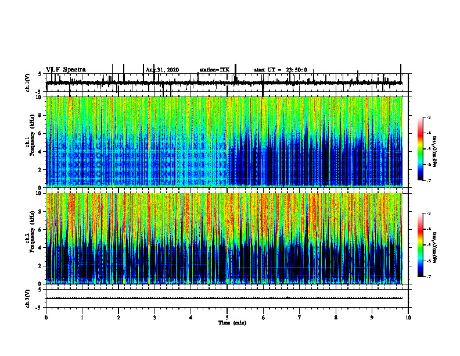Click the ch.3 voltage waveform flat trace
Screen dimensions: 460x356
click(224, 298)
